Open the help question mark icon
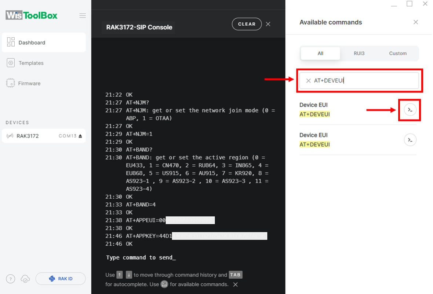 [11, 279]
